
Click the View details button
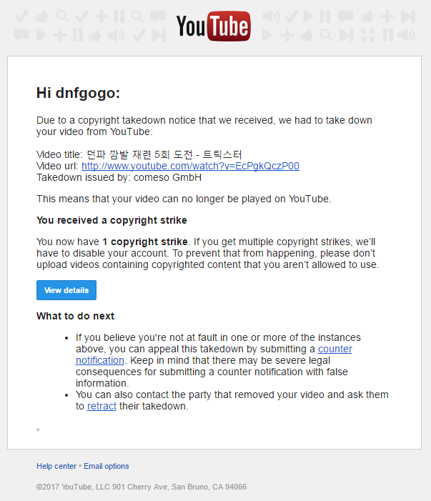(x=66, y=290)
